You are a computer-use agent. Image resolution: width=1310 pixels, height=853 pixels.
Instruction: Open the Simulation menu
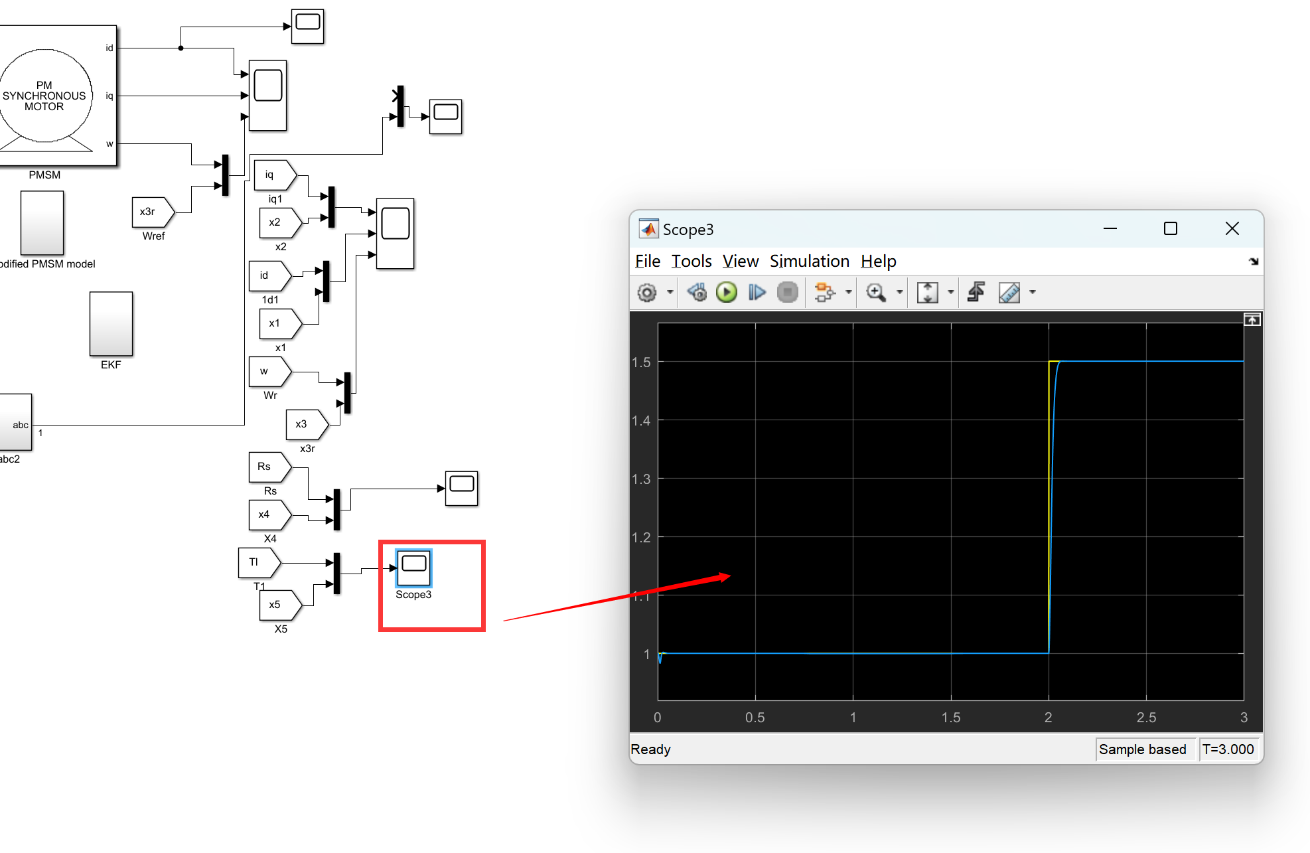(x=809, y=262)
